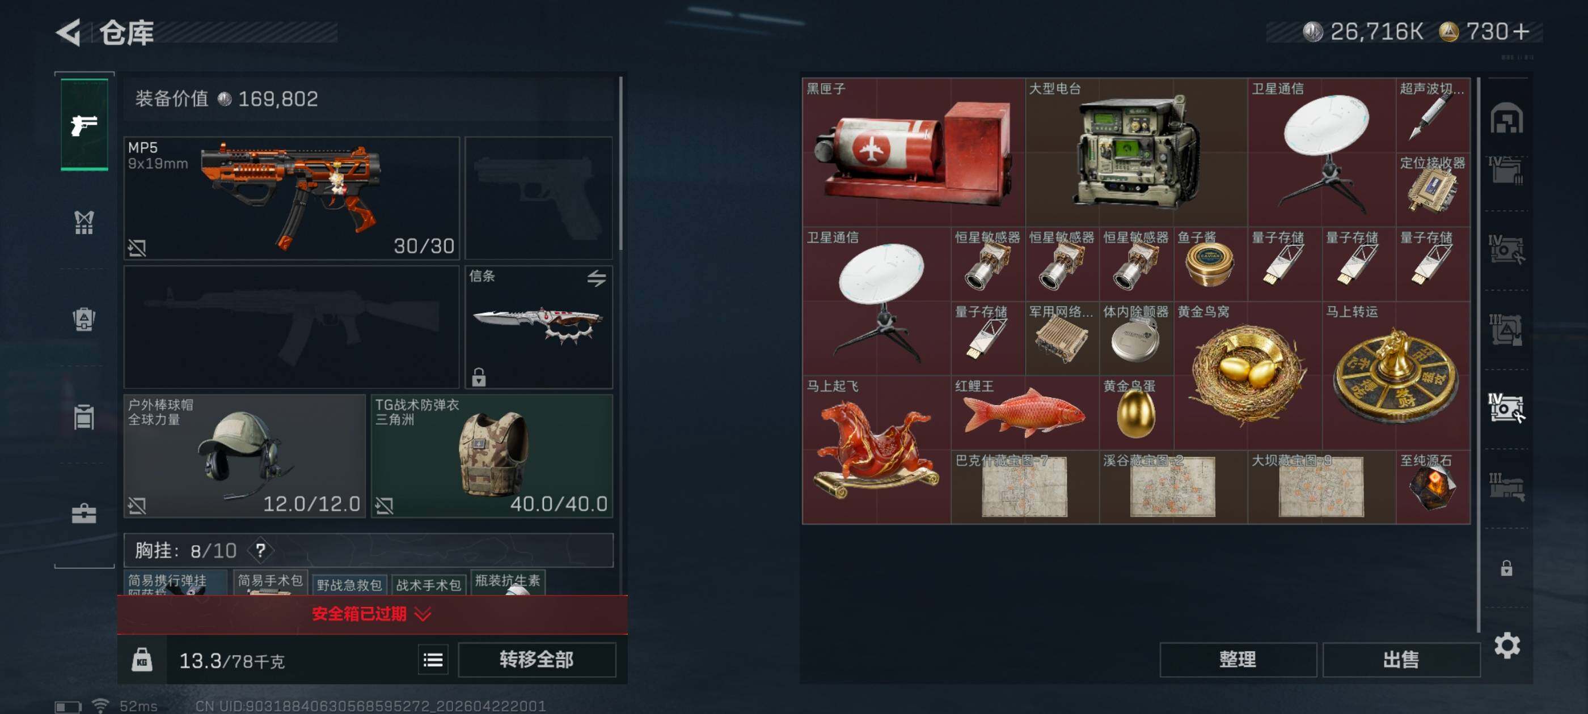Open the settings gear beside the 出售 button
This screenshot has height=714, width=1588.
(1507, 645)
